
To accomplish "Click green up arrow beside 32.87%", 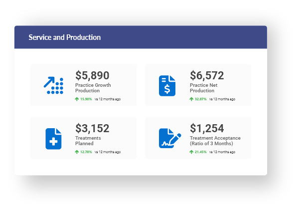I will (191, 99).
